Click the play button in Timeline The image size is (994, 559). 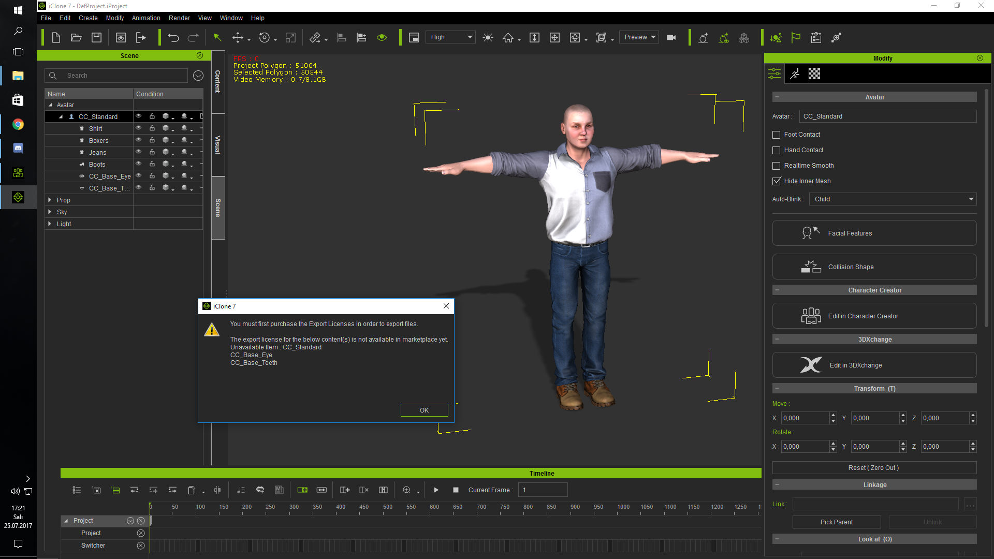click(436, 489)
